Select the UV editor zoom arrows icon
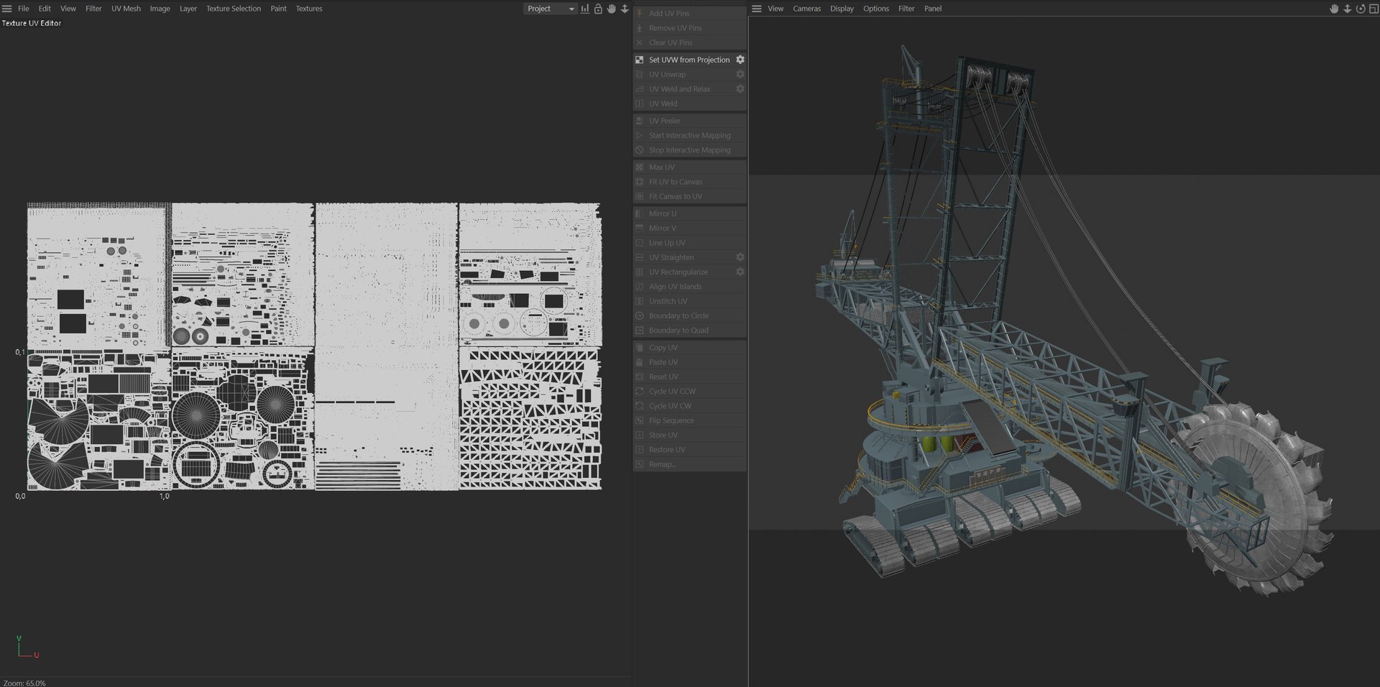The height and width of the screenshot is (687, 1380). [x=625, y=9]
